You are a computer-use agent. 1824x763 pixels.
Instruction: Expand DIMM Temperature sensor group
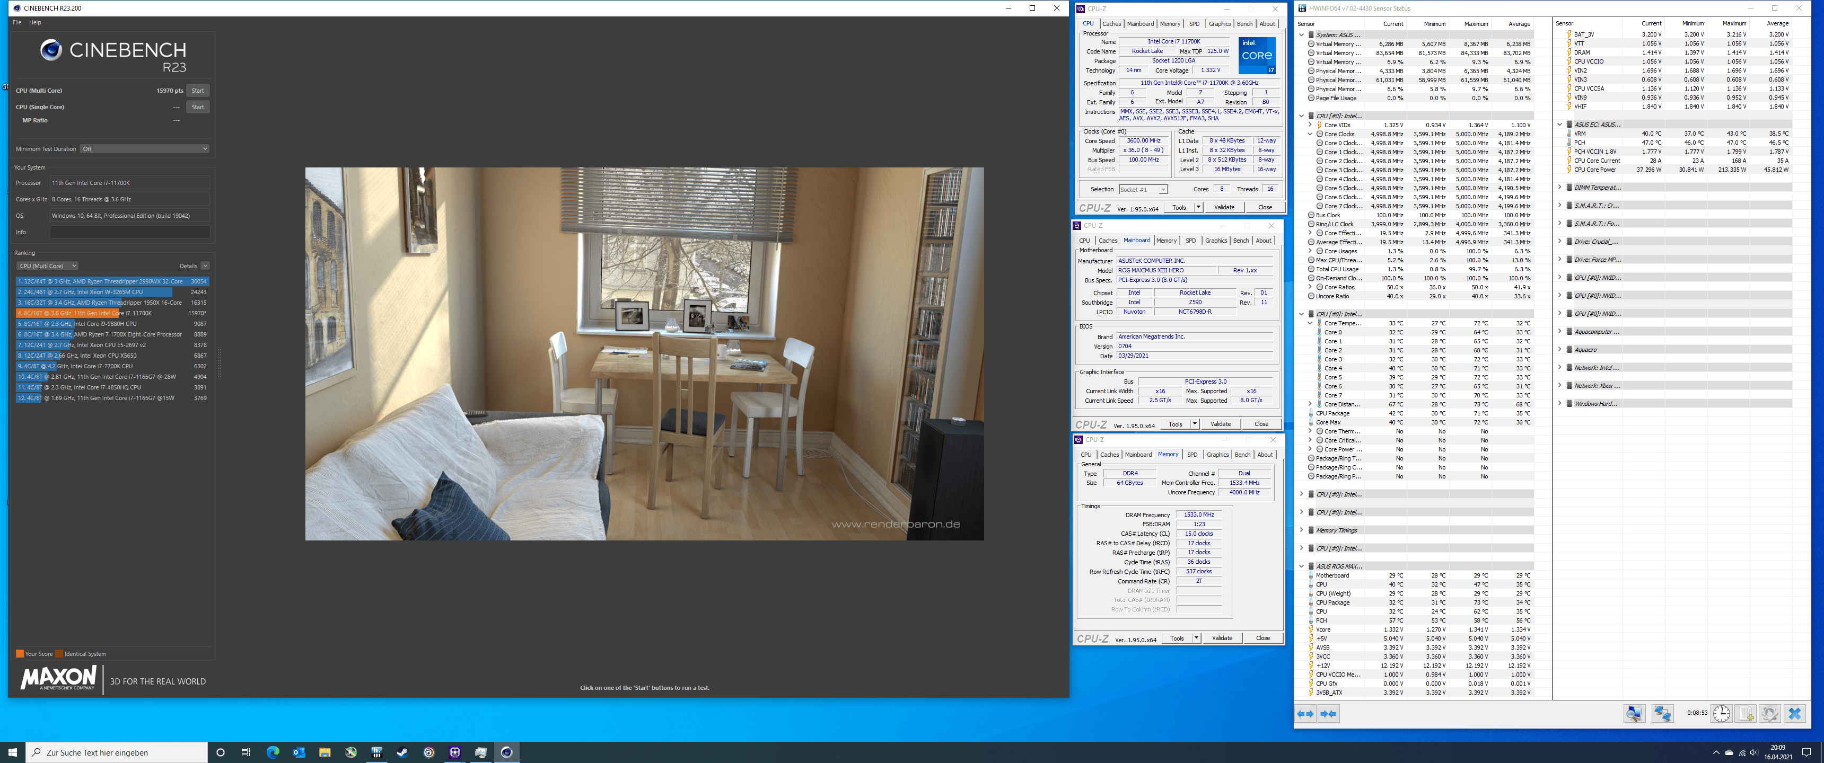click(1560, 188)
